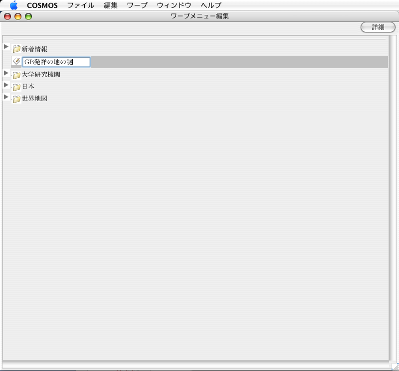Open the COSMOS application menu
Image resolution: width=399 pixels, height=371 pixels.
(x=42, y=5)
